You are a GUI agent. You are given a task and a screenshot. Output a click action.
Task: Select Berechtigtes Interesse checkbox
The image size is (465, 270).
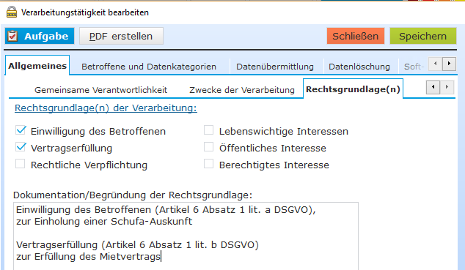208,164
